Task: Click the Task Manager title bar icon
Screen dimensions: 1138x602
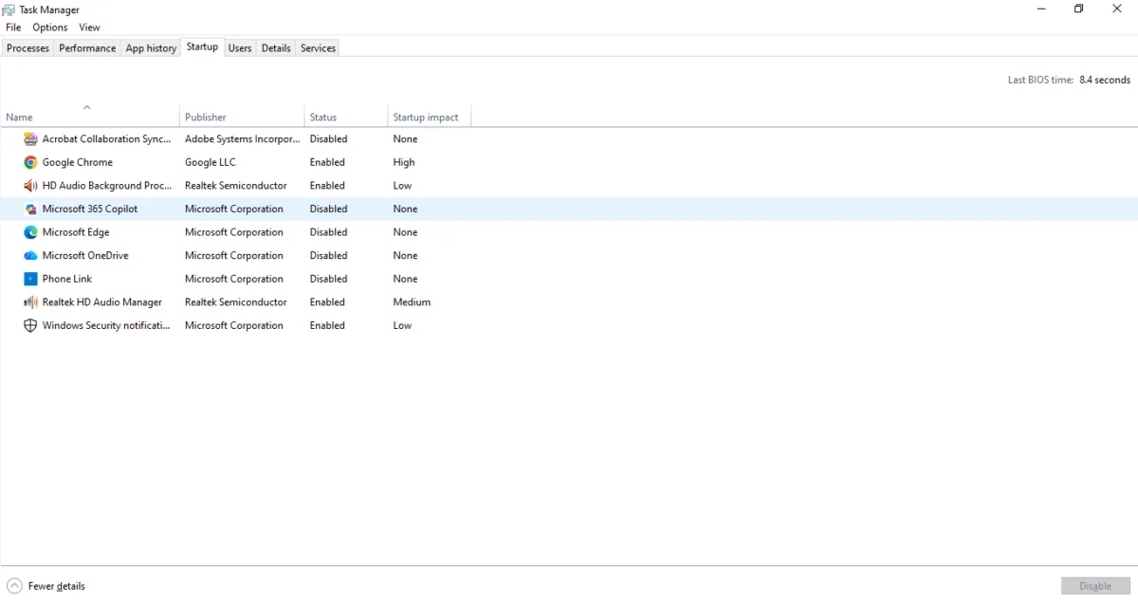Action: 9,9
